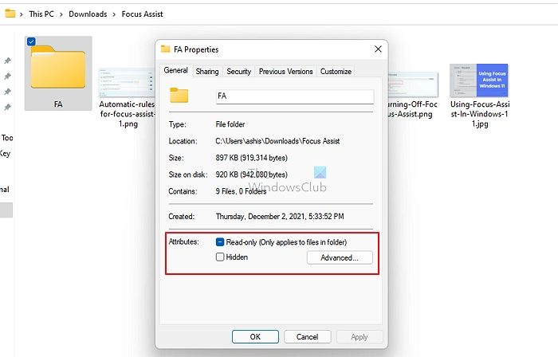Uncheck the selection checkbox on FA folder
The image size is (558, 357).
click(31, 41)
